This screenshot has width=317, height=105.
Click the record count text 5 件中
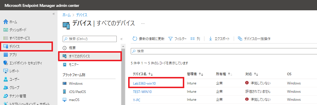pyautogui.click(x=160, y=63)
